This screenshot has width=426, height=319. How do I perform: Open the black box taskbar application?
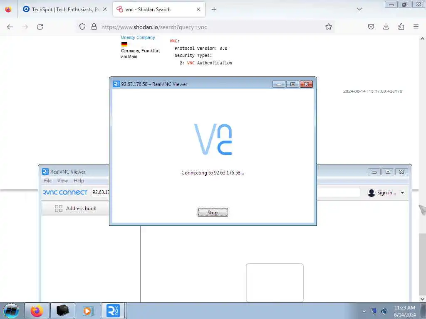[x=62, y=311]
